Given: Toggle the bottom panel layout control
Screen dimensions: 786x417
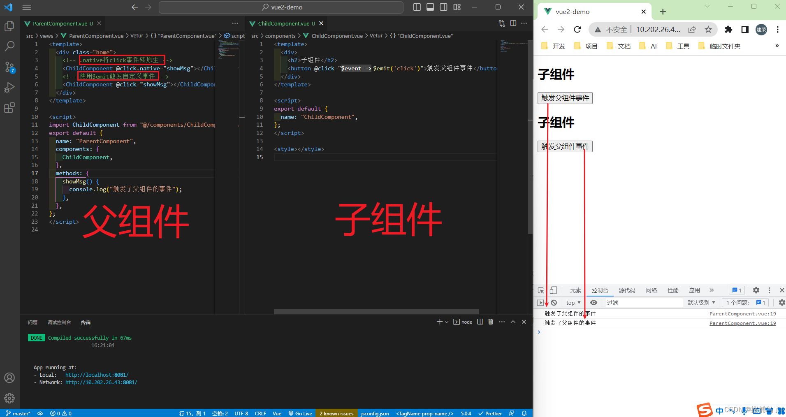Looking at the screenshot, I should [x=430, y=7].
